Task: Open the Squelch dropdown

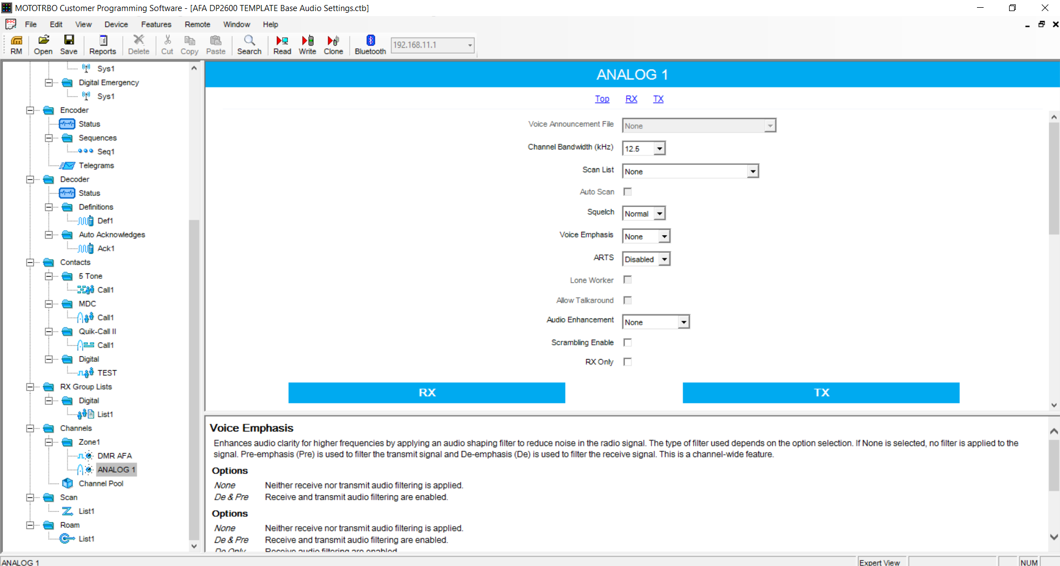Action: click(x=659, y=214)
